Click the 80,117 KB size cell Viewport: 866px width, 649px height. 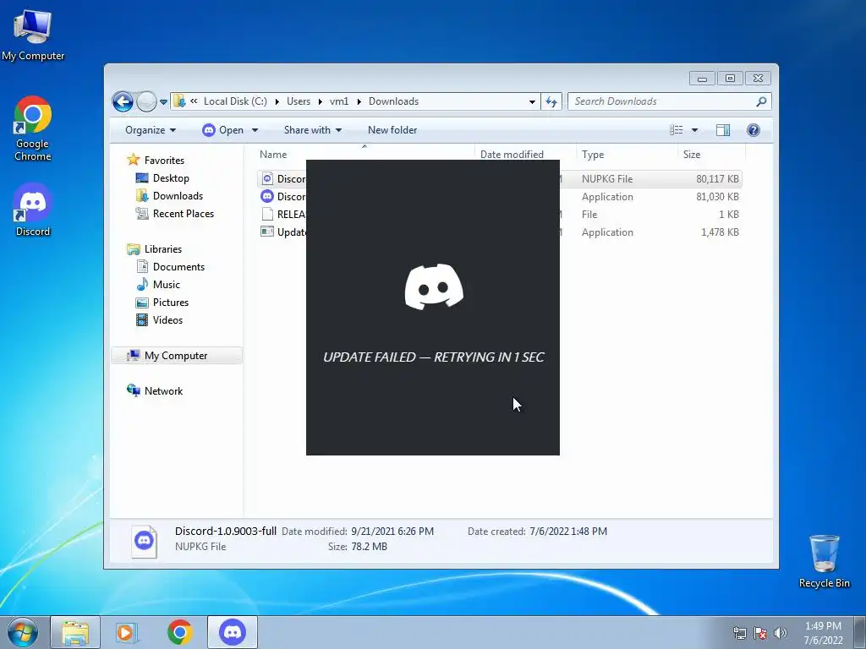click(x=717, y=179)
